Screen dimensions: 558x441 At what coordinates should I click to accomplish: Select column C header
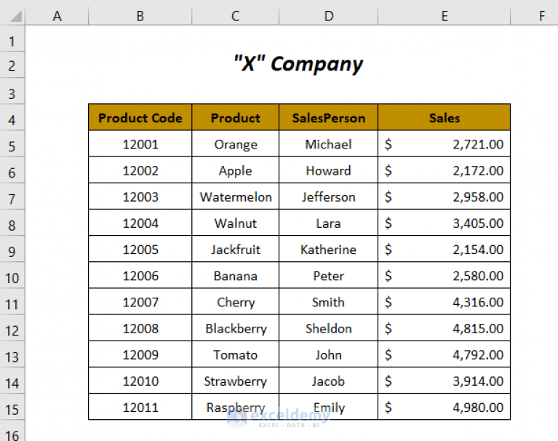pyautogui.click(x=235, y=16)
